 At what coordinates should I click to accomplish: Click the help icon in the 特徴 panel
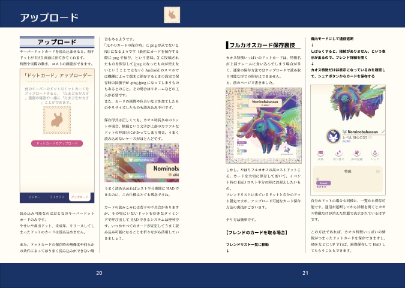coord(378,172)
